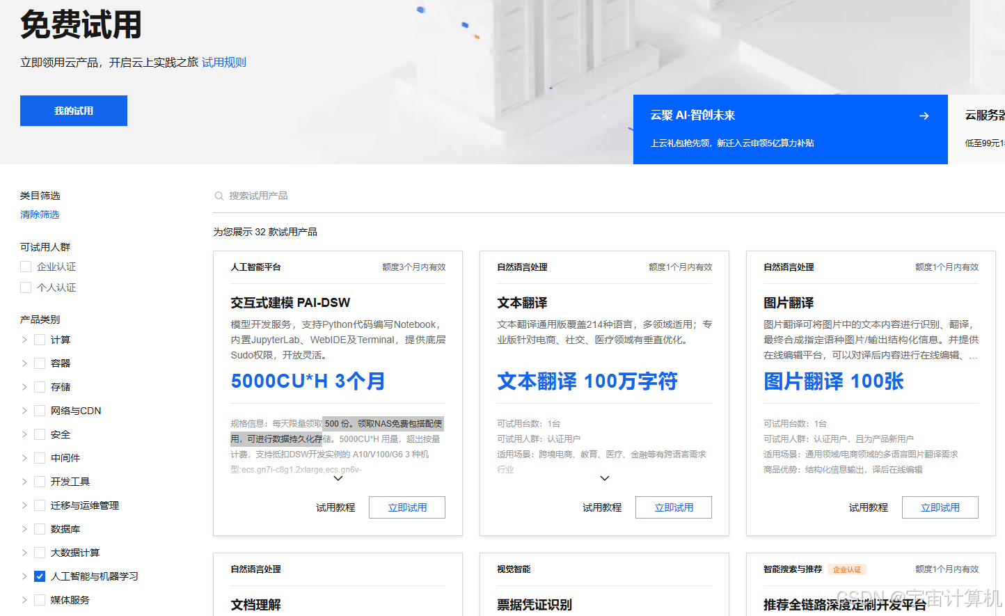Check the 安全 category checkbox
1005x616 pixels.
pos(40,434)
